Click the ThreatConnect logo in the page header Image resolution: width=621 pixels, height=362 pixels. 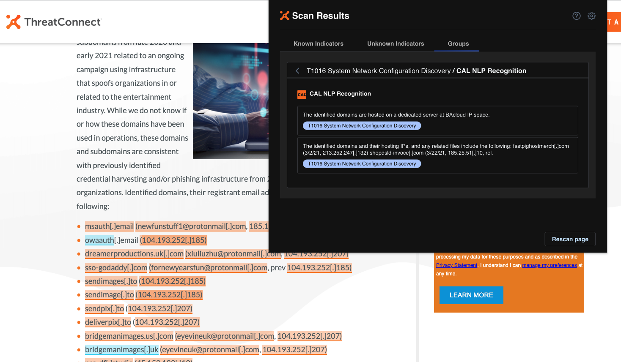tap(54, 22)
